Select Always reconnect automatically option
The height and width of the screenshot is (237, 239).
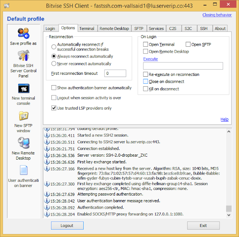click(54, 56)
